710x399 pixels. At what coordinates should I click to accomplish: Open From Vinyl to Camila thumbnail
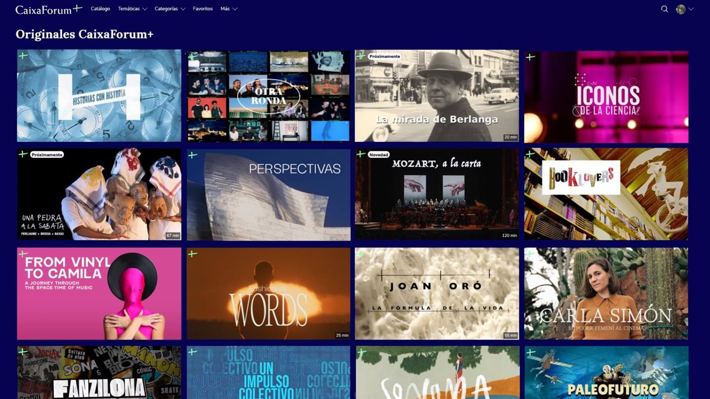[99, 293]
